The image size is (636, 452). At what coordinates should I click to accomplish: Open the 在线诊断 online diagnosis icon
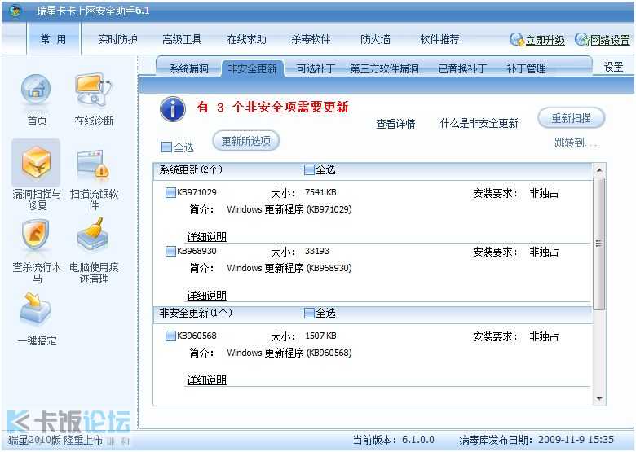[94, 90]
